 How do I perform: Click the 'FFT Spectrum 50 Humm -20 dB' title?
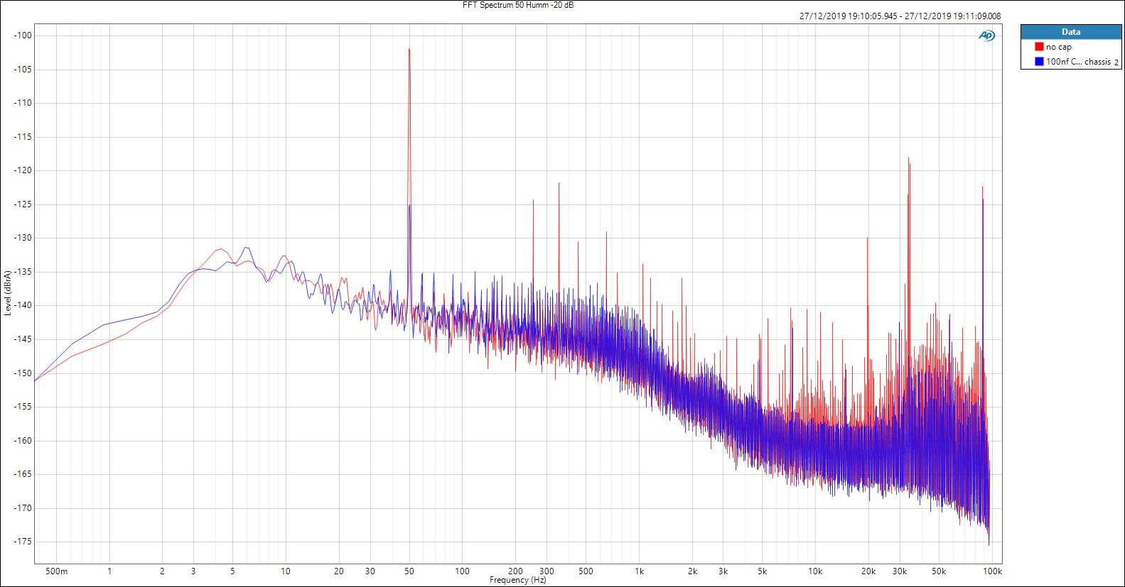coord(517,5)
